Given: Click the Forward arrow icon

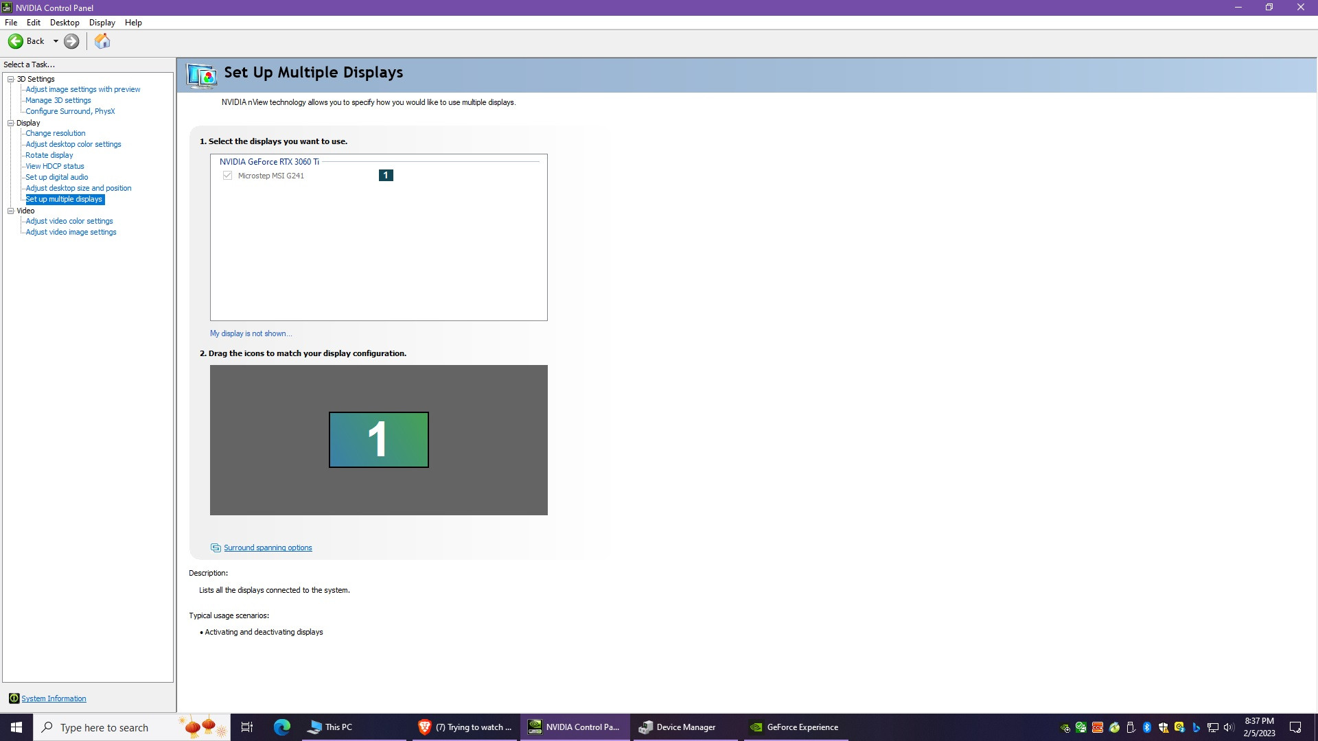Looking at the screenshot, I should click(x=71, y=41).
